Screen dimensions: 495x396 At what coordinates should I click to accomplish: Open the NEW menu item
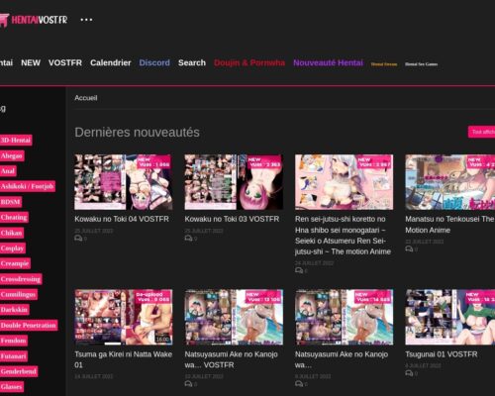31,62
